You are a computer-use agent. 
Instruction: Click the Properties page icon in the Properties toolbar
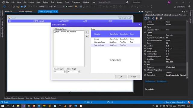click(153, 19)
